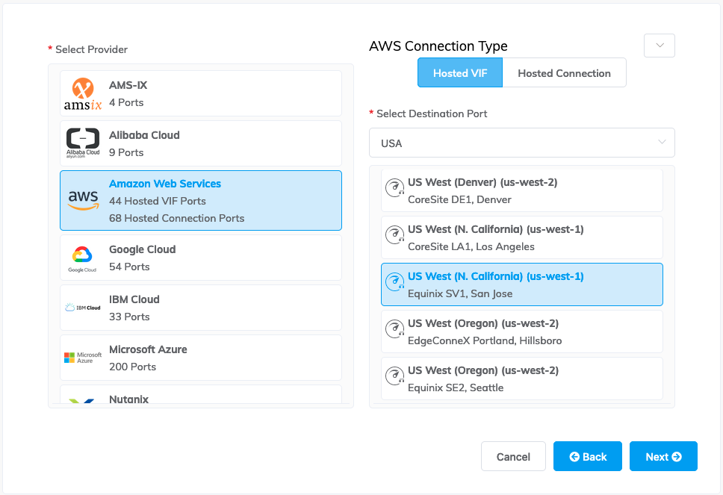Image resolution: width=723 pixels, height=495 pixels.
Task: Click the Google Cloud logo icon
Action: point(83,258)
